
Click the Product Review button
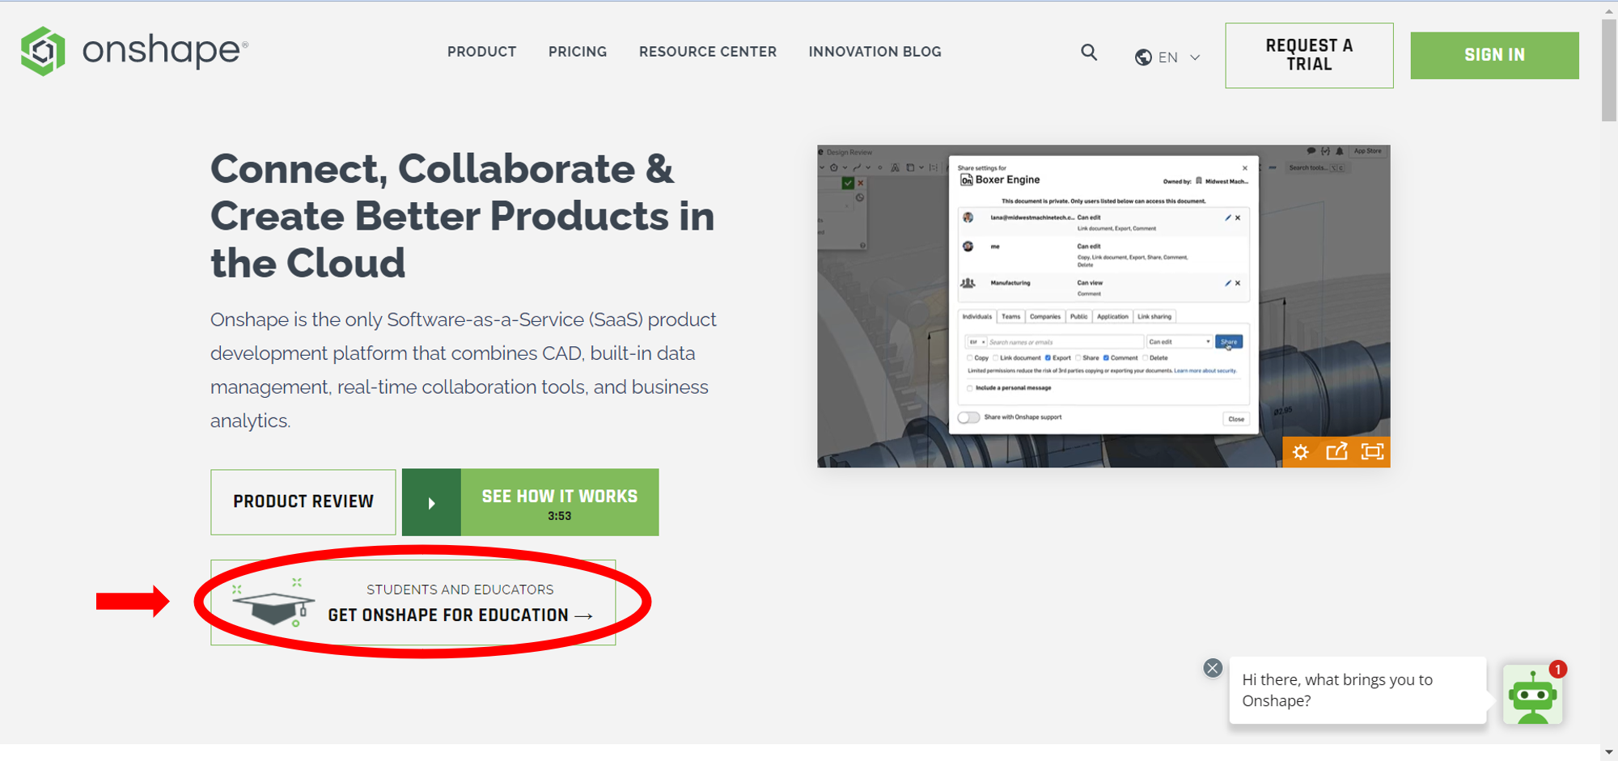tap(303, 502)
